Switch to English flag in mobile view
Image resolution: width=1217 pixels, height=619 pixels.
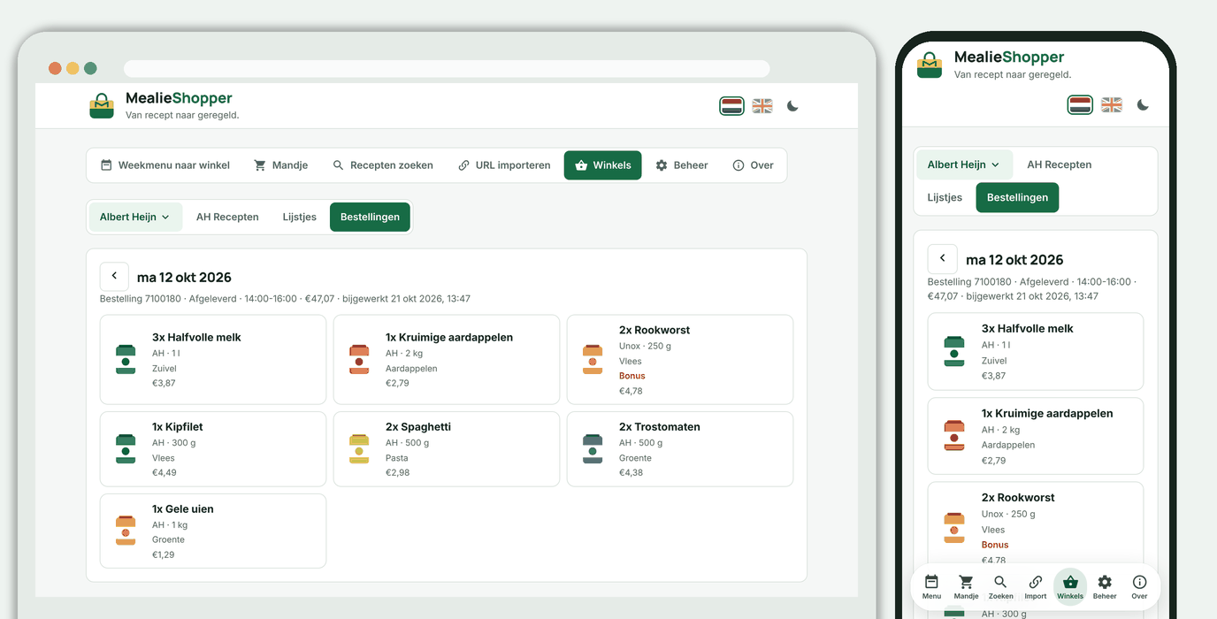pyautogui.click(x=1112, y=105)
